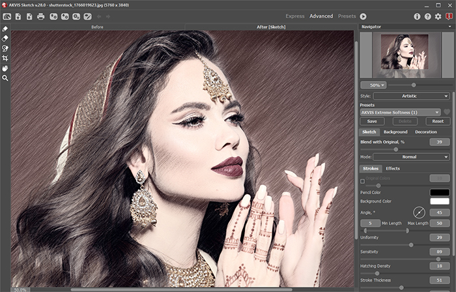Image resolution: width=456 pixels, height=292 pixels.
Task: Select the Zoom magnifier tool
Action: tap(5, 78)
